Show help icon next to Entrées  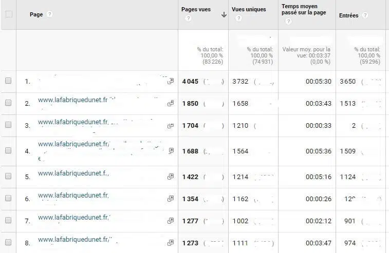[365, 15]
